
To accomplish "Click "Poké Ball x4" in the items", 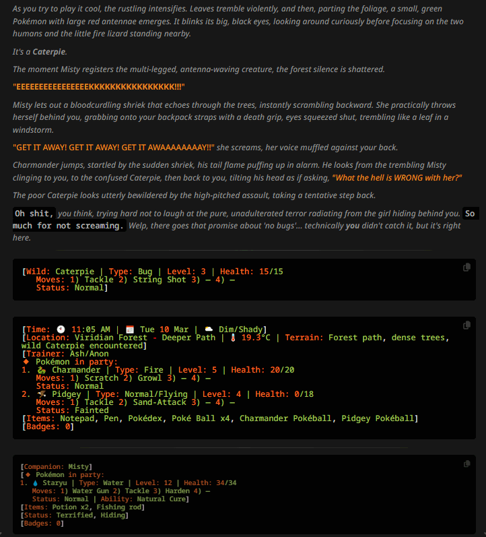I will point(201,418).
